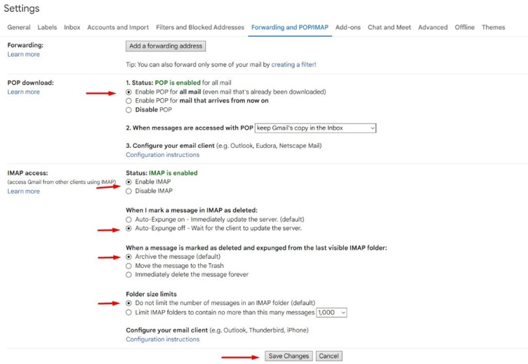This screenshot has height=364, width=528.
Task: Open the Advanced settings tab
Action: tap(433, 27)
